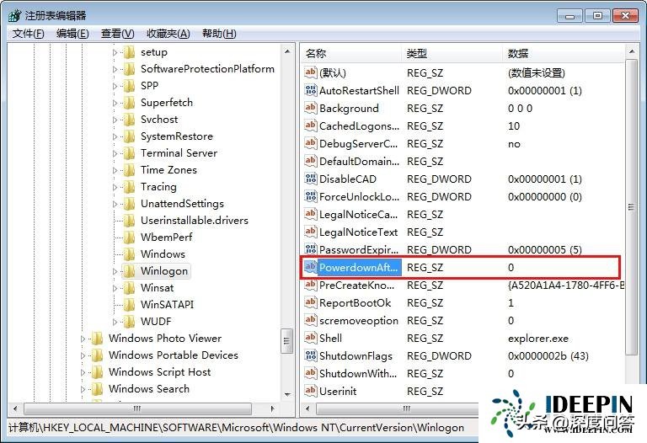
Task: Click the string icon of scremoveoption
Action: tap(310, 321)
